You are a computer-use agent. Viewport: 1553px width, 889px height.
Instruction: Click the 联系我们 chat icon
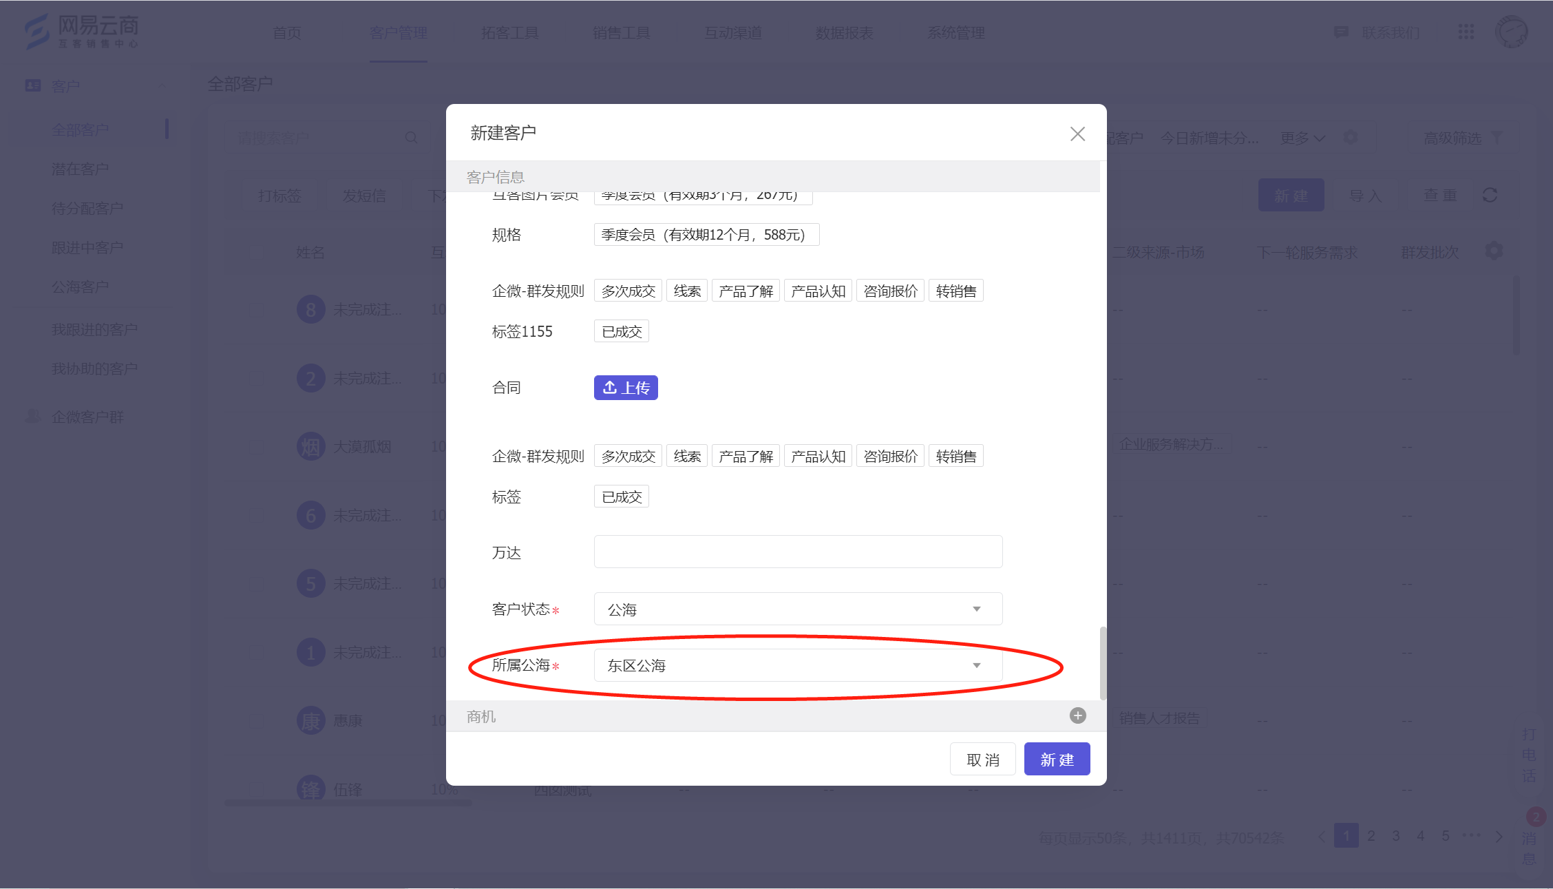tap(1340, 32)
